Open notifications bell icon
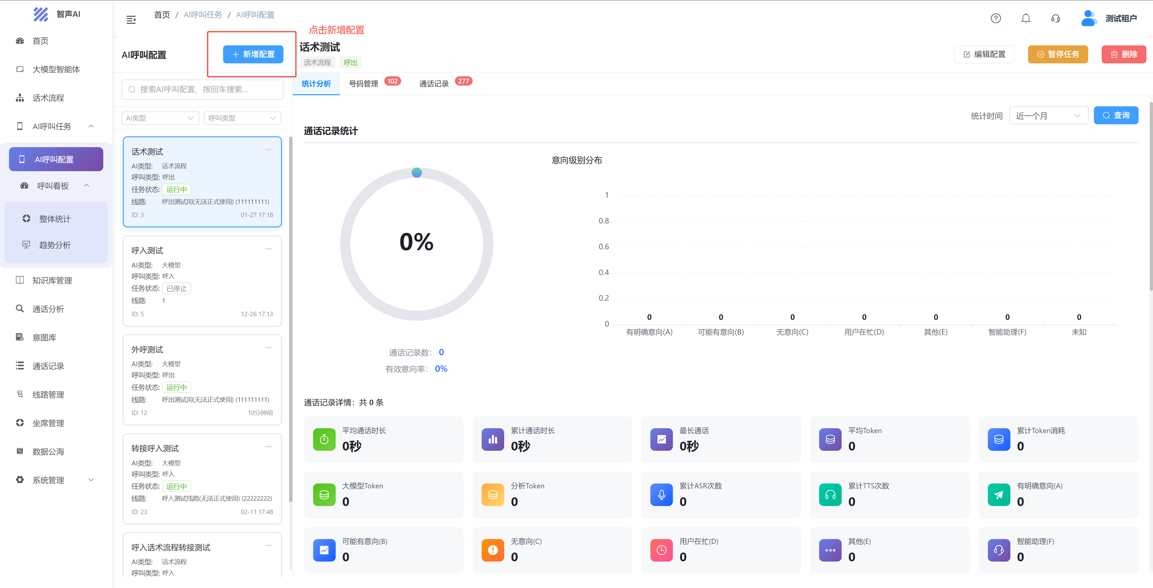Viewport: 1153px width, 588px height. coord(1025,18)
